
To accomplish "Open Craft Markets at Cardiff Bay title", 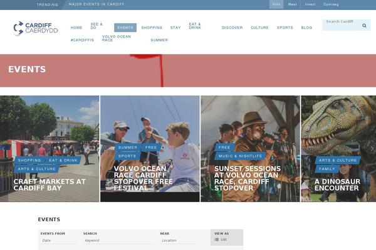I will [x=50, y=185].
